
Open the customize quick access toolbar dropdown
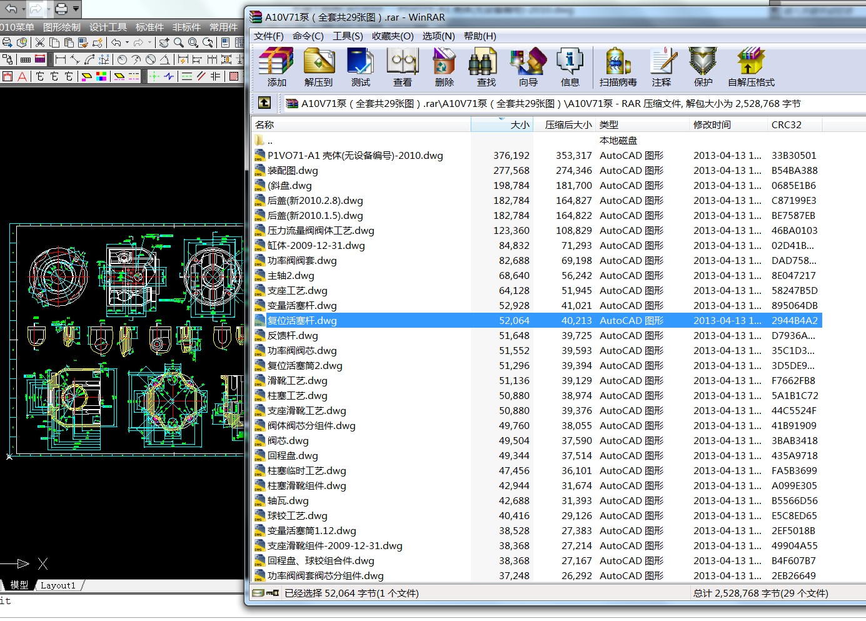click(x=76, y=9)
